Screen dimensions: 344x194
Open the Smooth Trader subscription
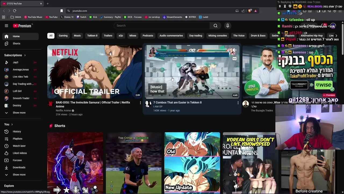(x=20, y=98)
